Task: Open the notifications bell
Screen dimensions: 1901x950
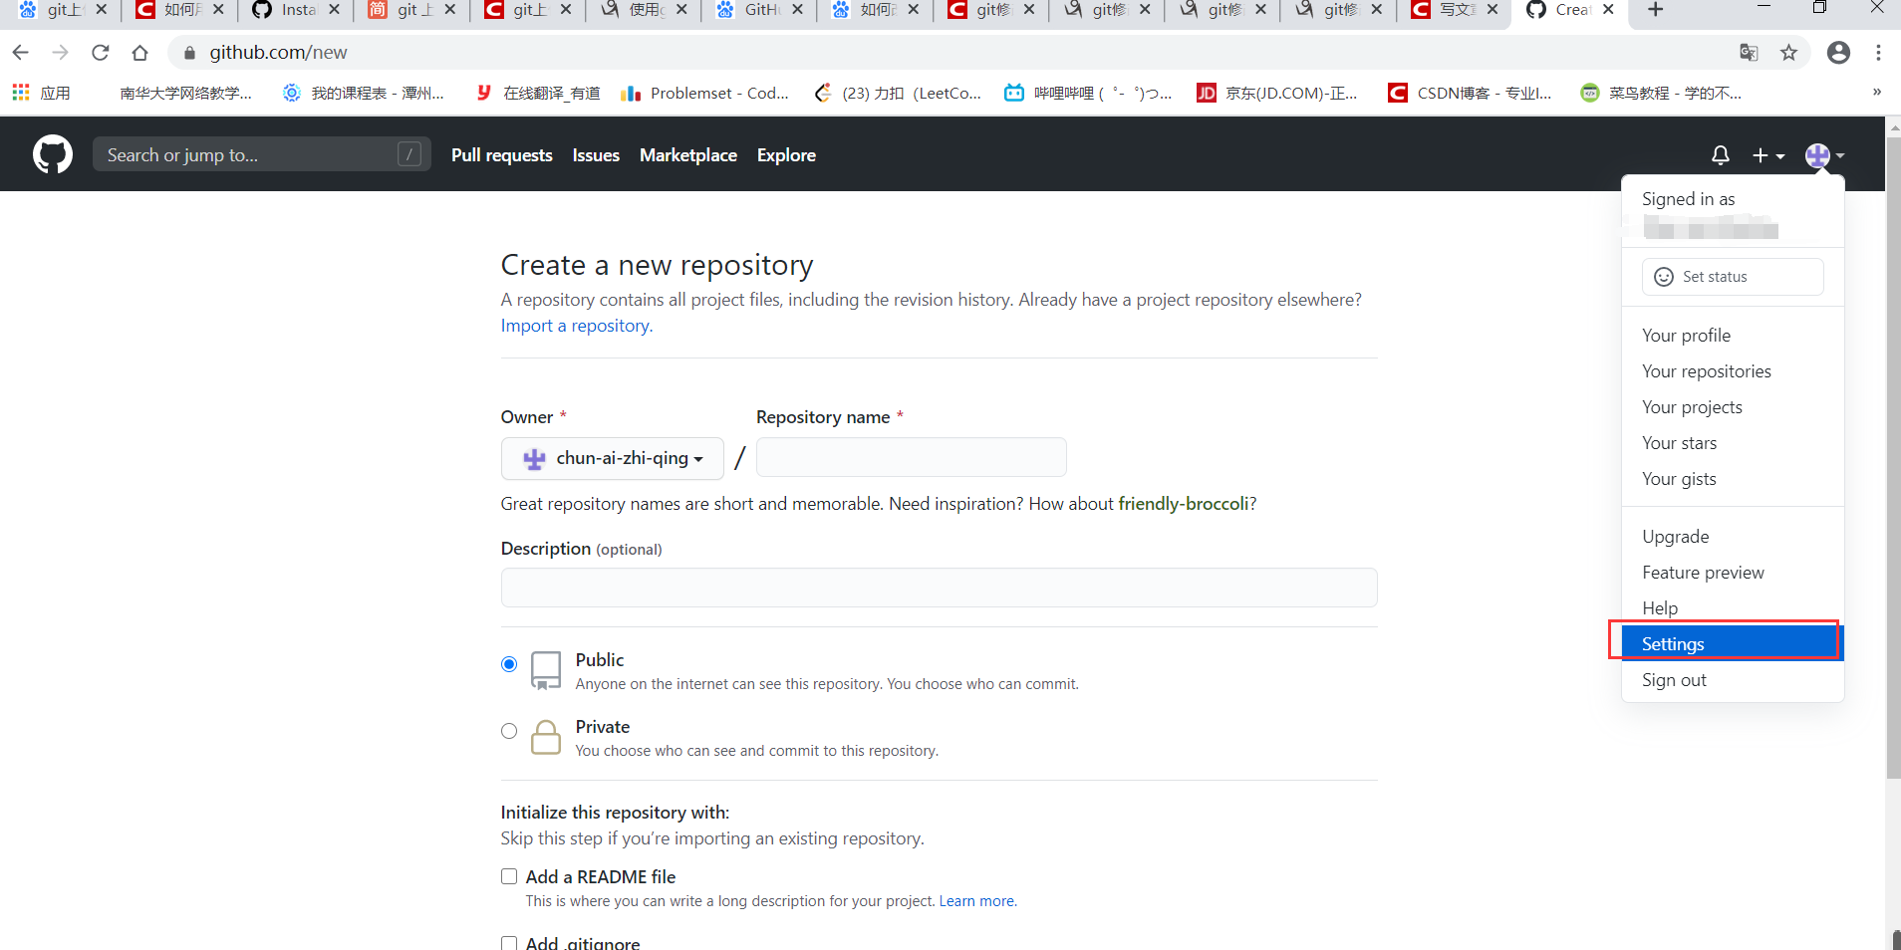Action: 1720,155
